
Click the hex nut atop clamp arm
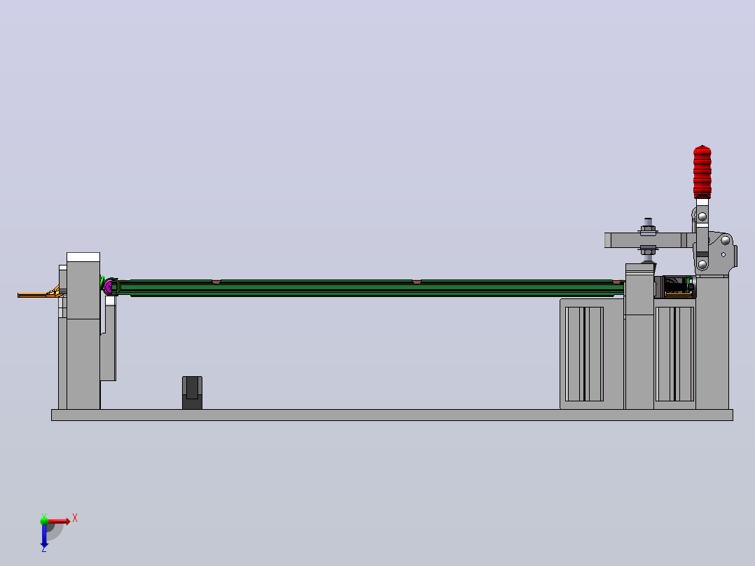point(648,228)
